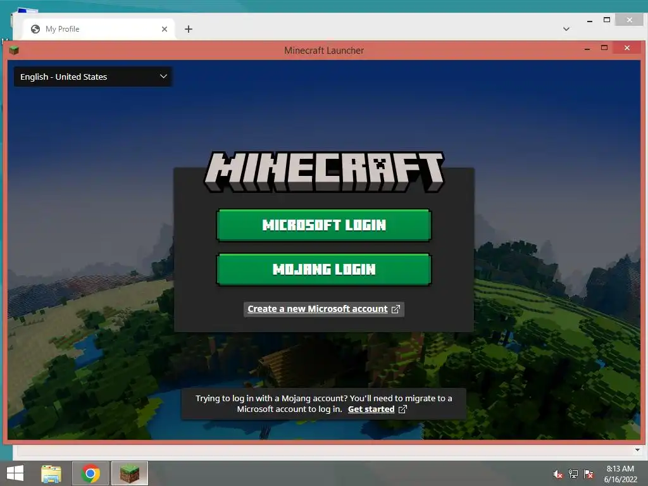
Task: Click the external link icon beside Get started
Action: pyautogui.click(x=402, y=409)
